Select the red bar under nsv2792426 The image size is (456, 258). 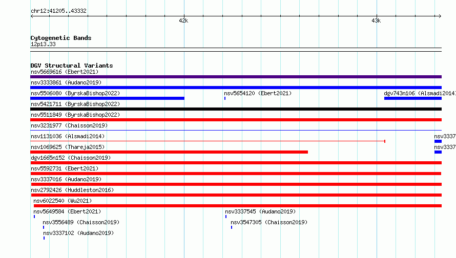[x=236, y=195]
